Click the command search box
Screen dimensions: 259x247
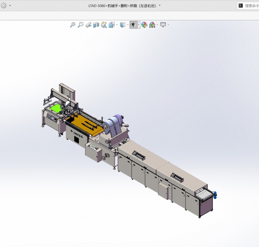(x=248, y=6)
